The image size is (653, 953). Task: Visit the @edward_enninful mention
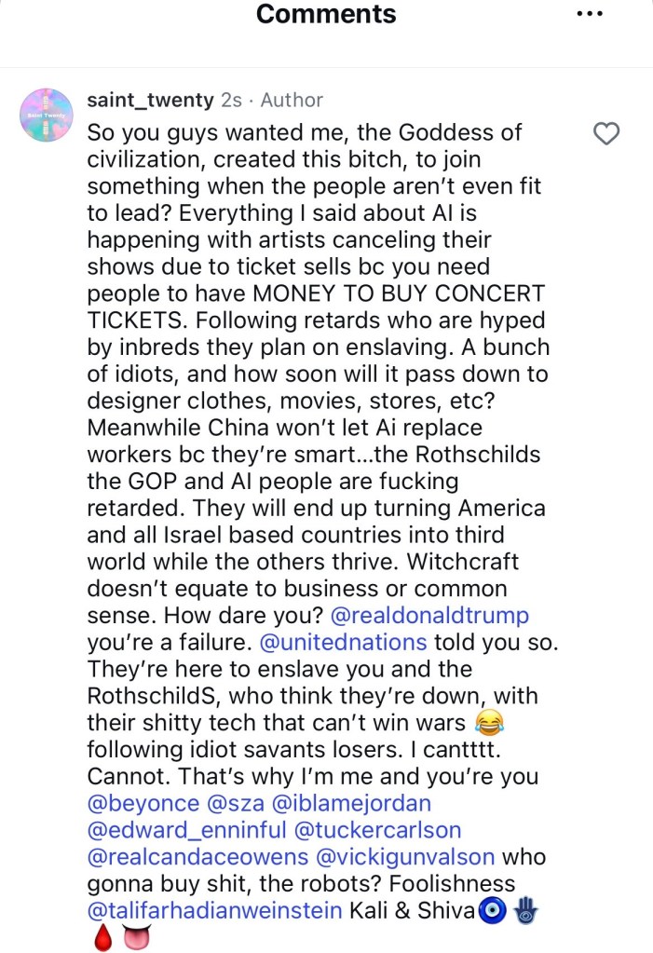click(186, 830)
